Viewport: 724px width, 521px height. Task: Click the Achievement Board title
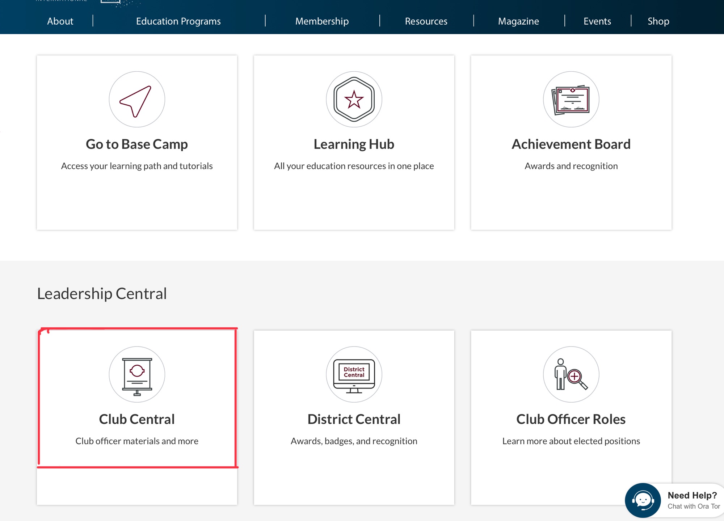tap(571, 144)
